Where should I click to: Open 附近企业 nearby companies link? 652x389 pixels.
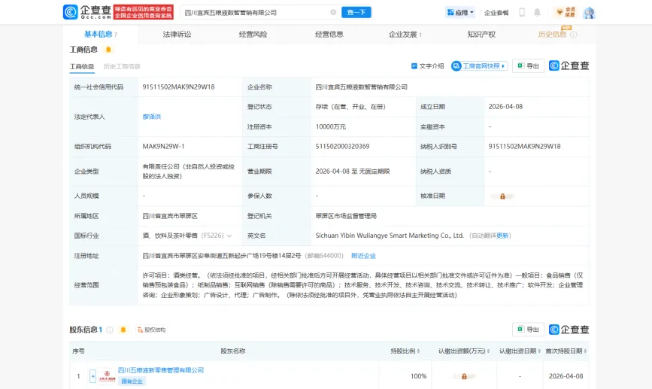click(x=363, y=256)
